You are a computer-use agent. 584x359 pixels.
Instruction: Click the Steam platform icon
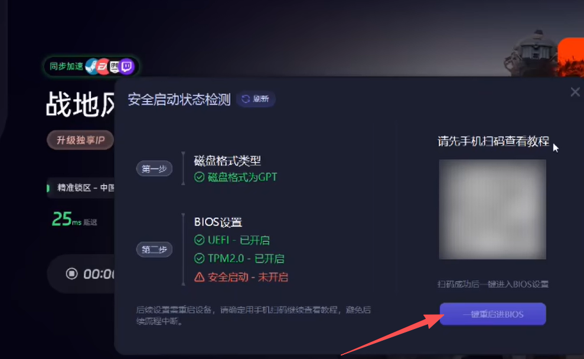pos(92,67)
